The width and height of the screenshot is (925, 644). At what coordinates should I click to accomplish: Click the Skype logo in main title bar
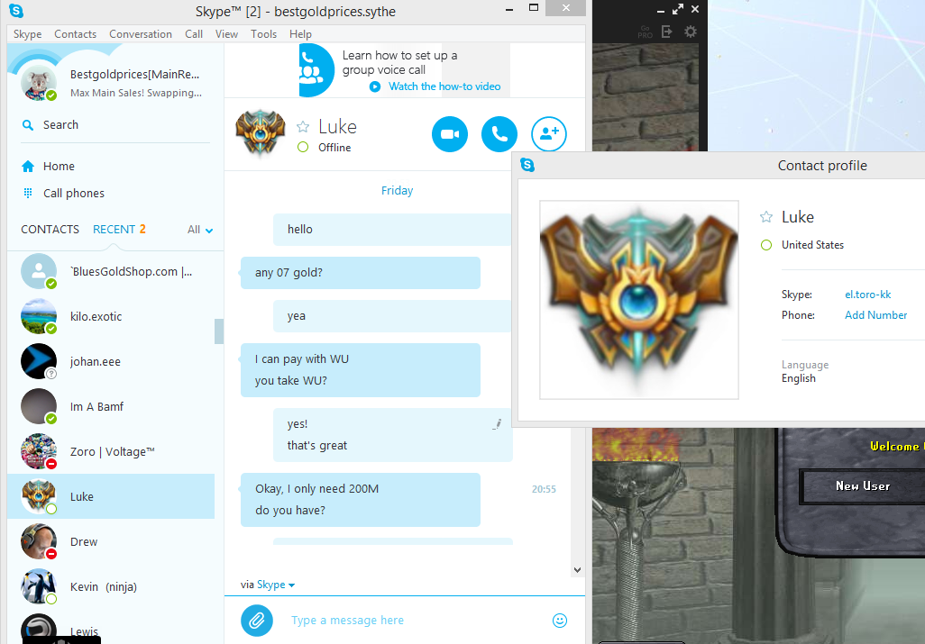(x=16, y=11)
